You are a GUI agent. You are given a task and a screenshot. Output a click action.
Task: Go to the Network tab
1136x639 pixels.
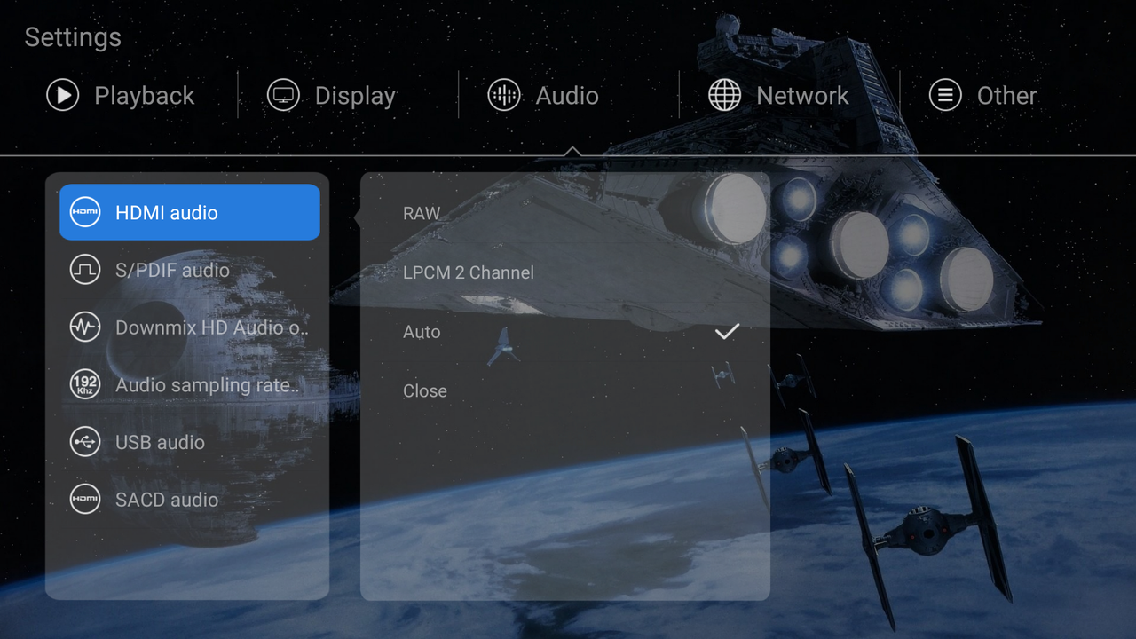(x=778, y=95)
